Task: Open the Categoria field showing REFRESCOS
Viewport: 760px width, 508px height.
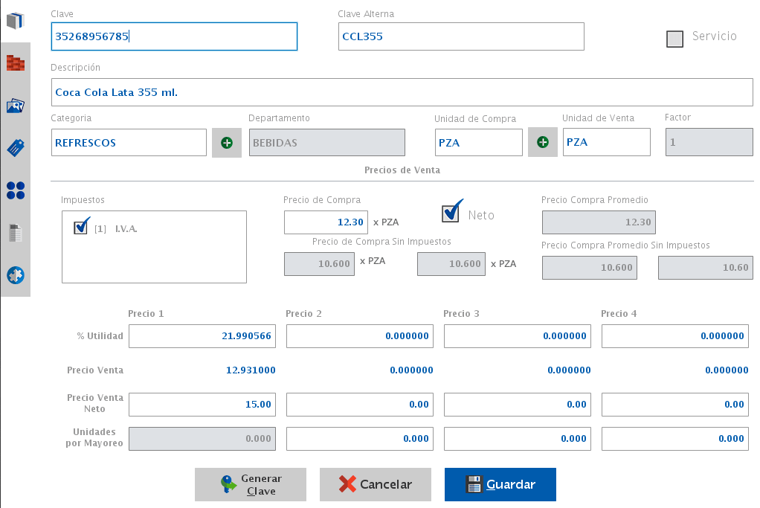Action: [x=129, y=143]
